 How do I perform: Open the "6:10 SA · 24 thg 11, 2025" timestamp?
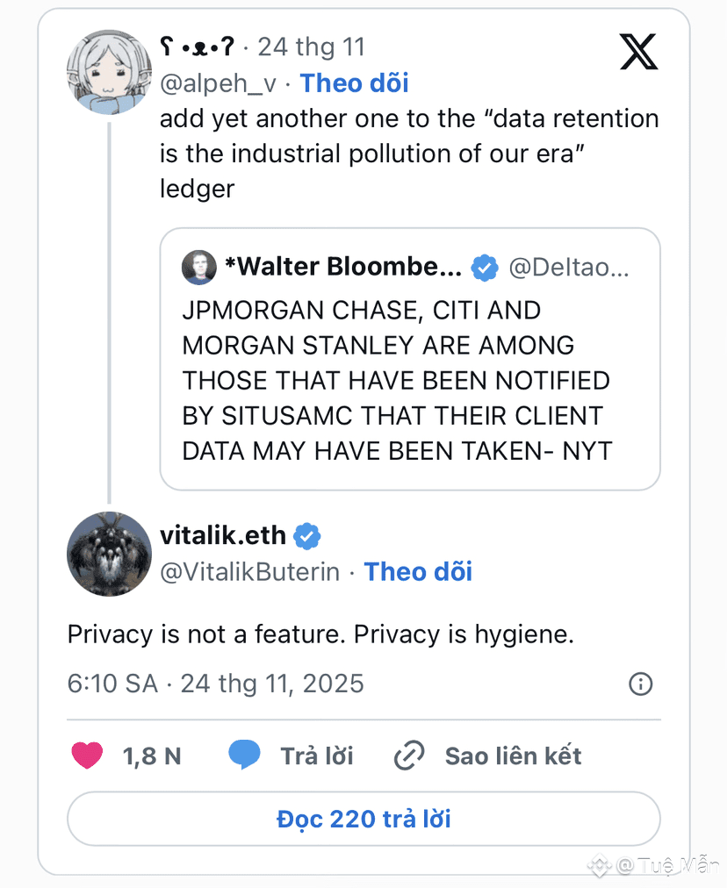pyautogui.click(x=215, y=684)
